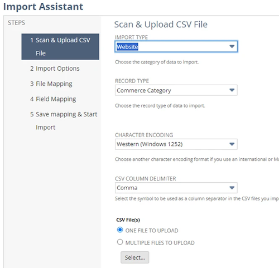
Task: Open the Comma delimiter combo box
Action: pyautogui.click(x=176, y=188)
